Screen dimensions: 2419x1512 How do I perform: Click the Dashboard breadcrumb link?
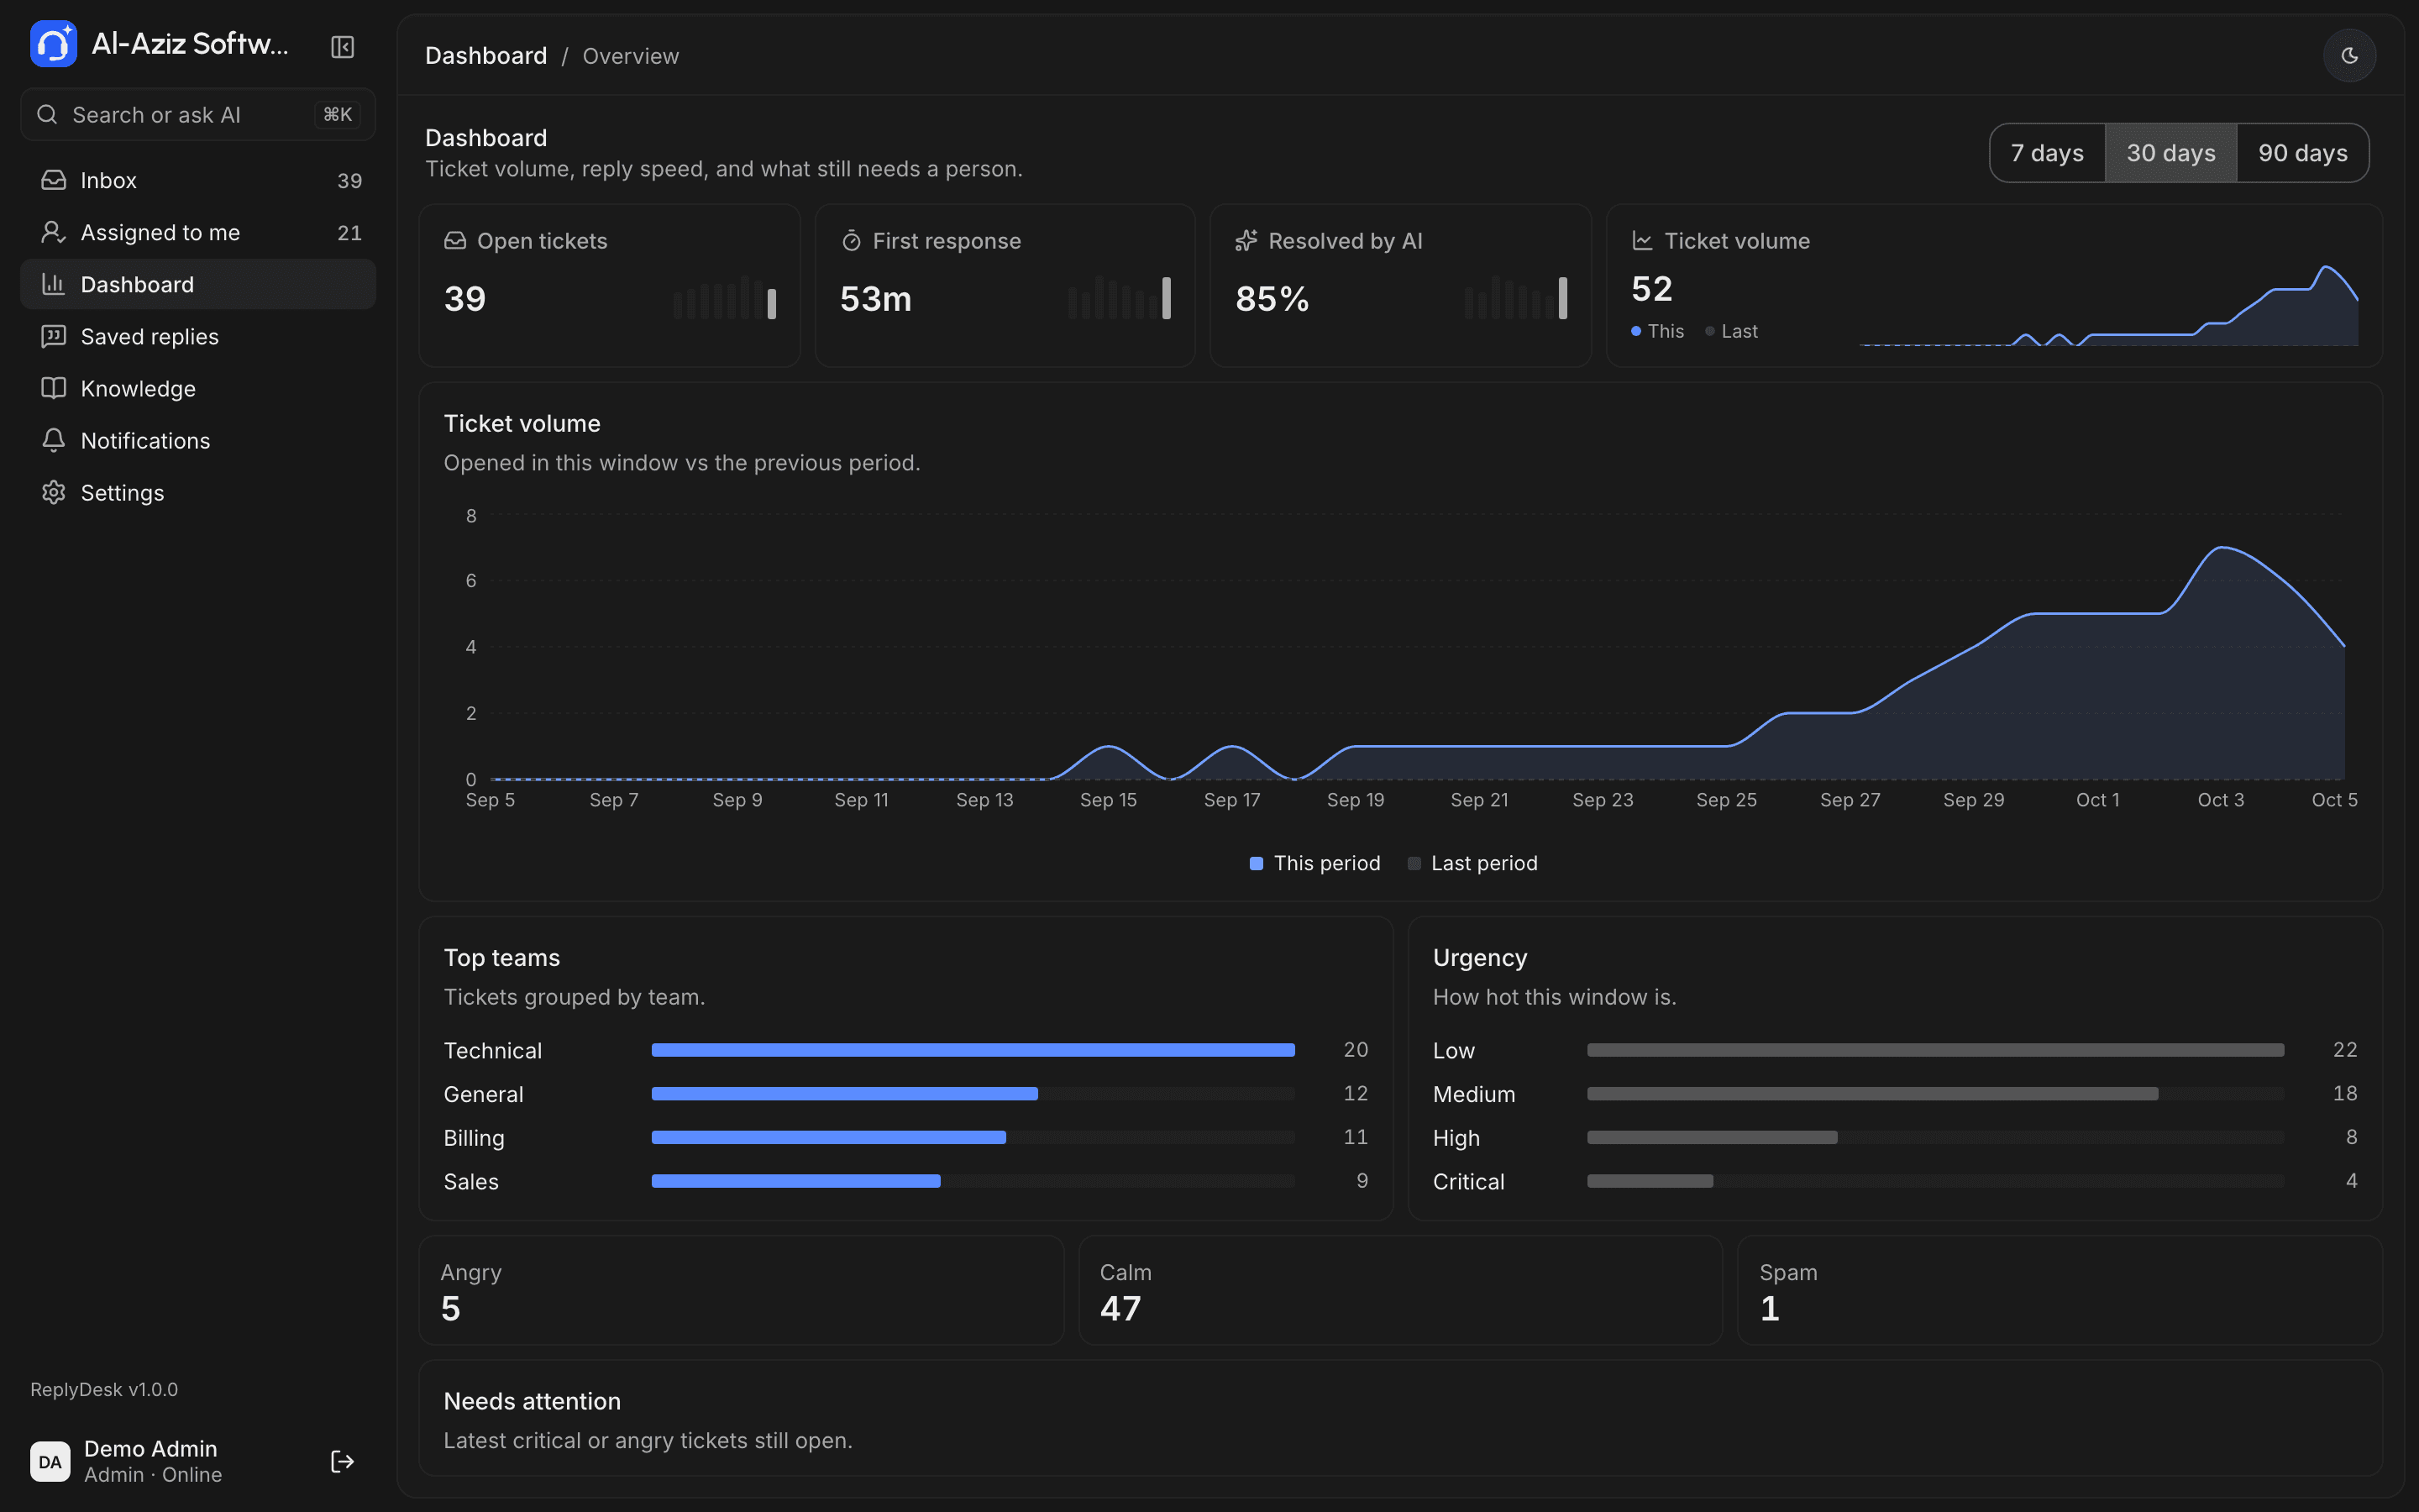tap(485, 56)
